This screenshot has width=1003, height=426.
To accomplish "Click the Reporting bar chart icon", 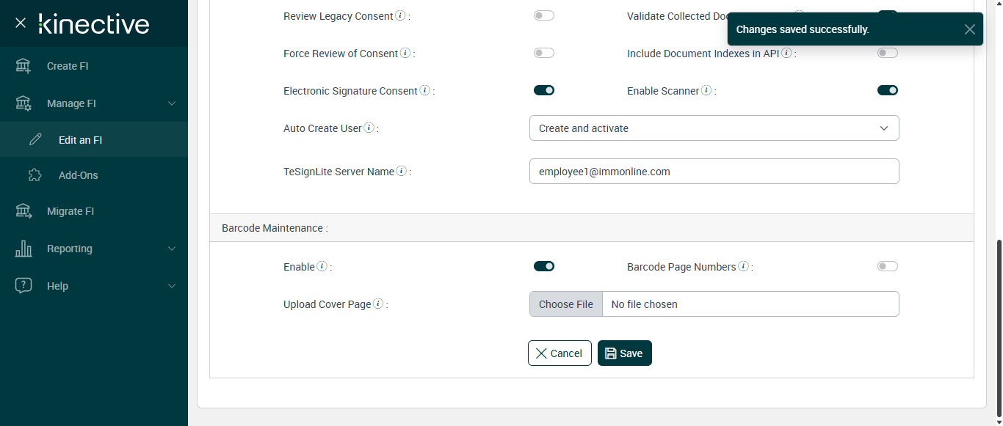I will [x=23, y=249].
